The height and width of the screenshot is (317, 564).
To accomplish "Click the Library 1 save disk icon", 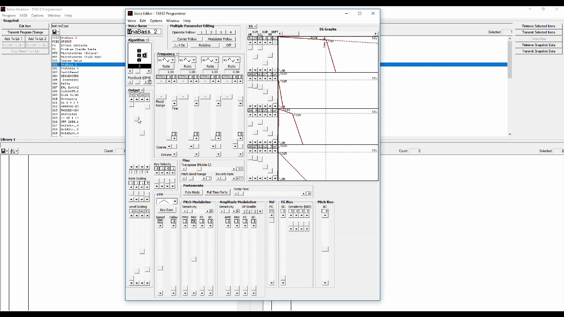I will click(x=4, y=151).
